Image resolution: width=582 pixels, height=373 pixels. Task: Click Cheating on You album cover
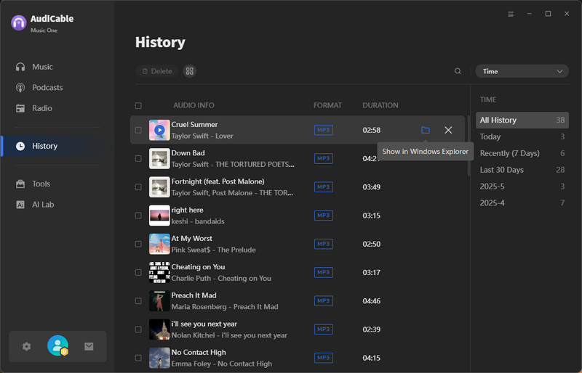[x=159, y=273]
